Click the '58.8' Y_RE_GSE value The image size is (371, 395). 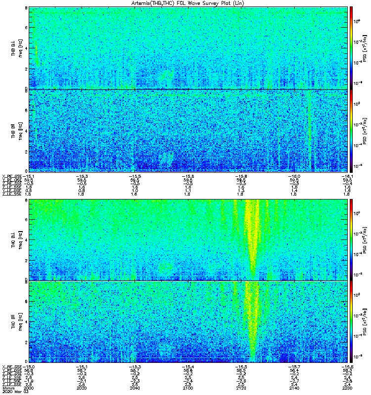[28, 370]
